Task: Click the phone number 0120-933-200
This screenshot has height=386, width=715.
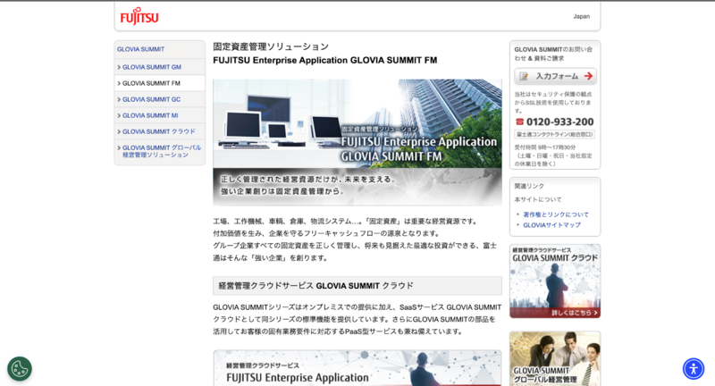Action: coord(560,122)
